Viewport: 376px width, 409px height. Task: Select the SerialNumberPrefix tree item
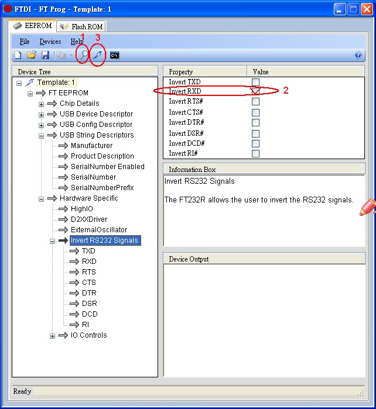tap(102, 188)
